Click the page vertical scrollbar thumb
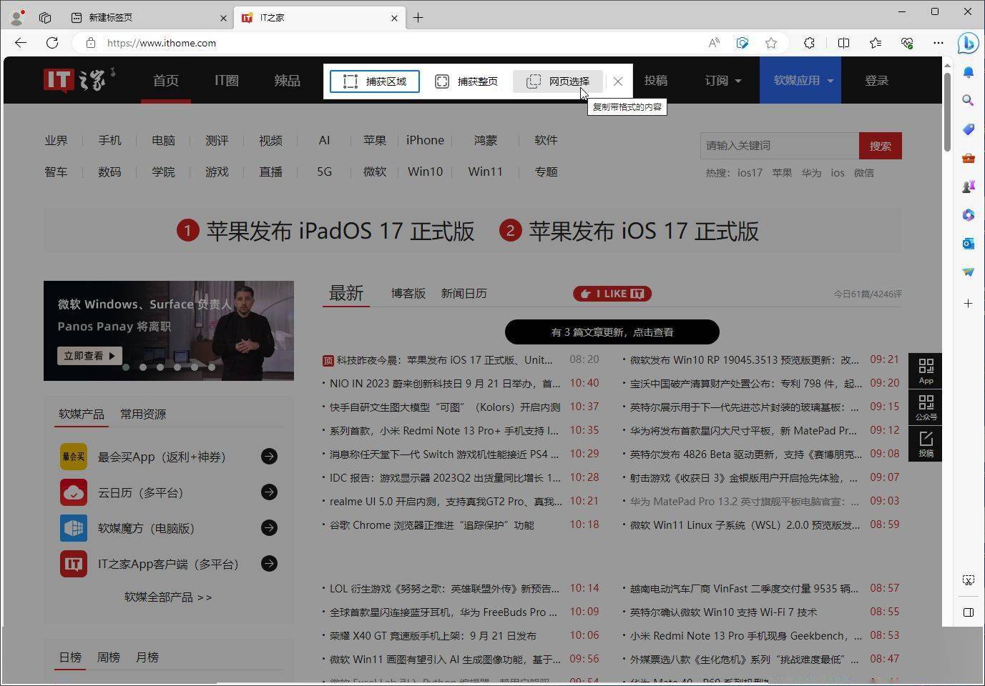 pos(948,111)
